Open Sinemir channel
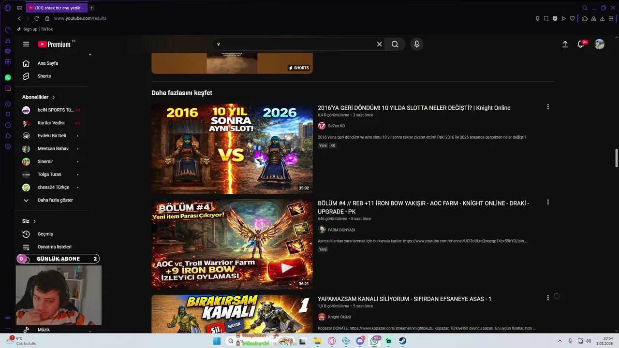The width and height of the screenshot is (619, 348). (x=52, y=161)
